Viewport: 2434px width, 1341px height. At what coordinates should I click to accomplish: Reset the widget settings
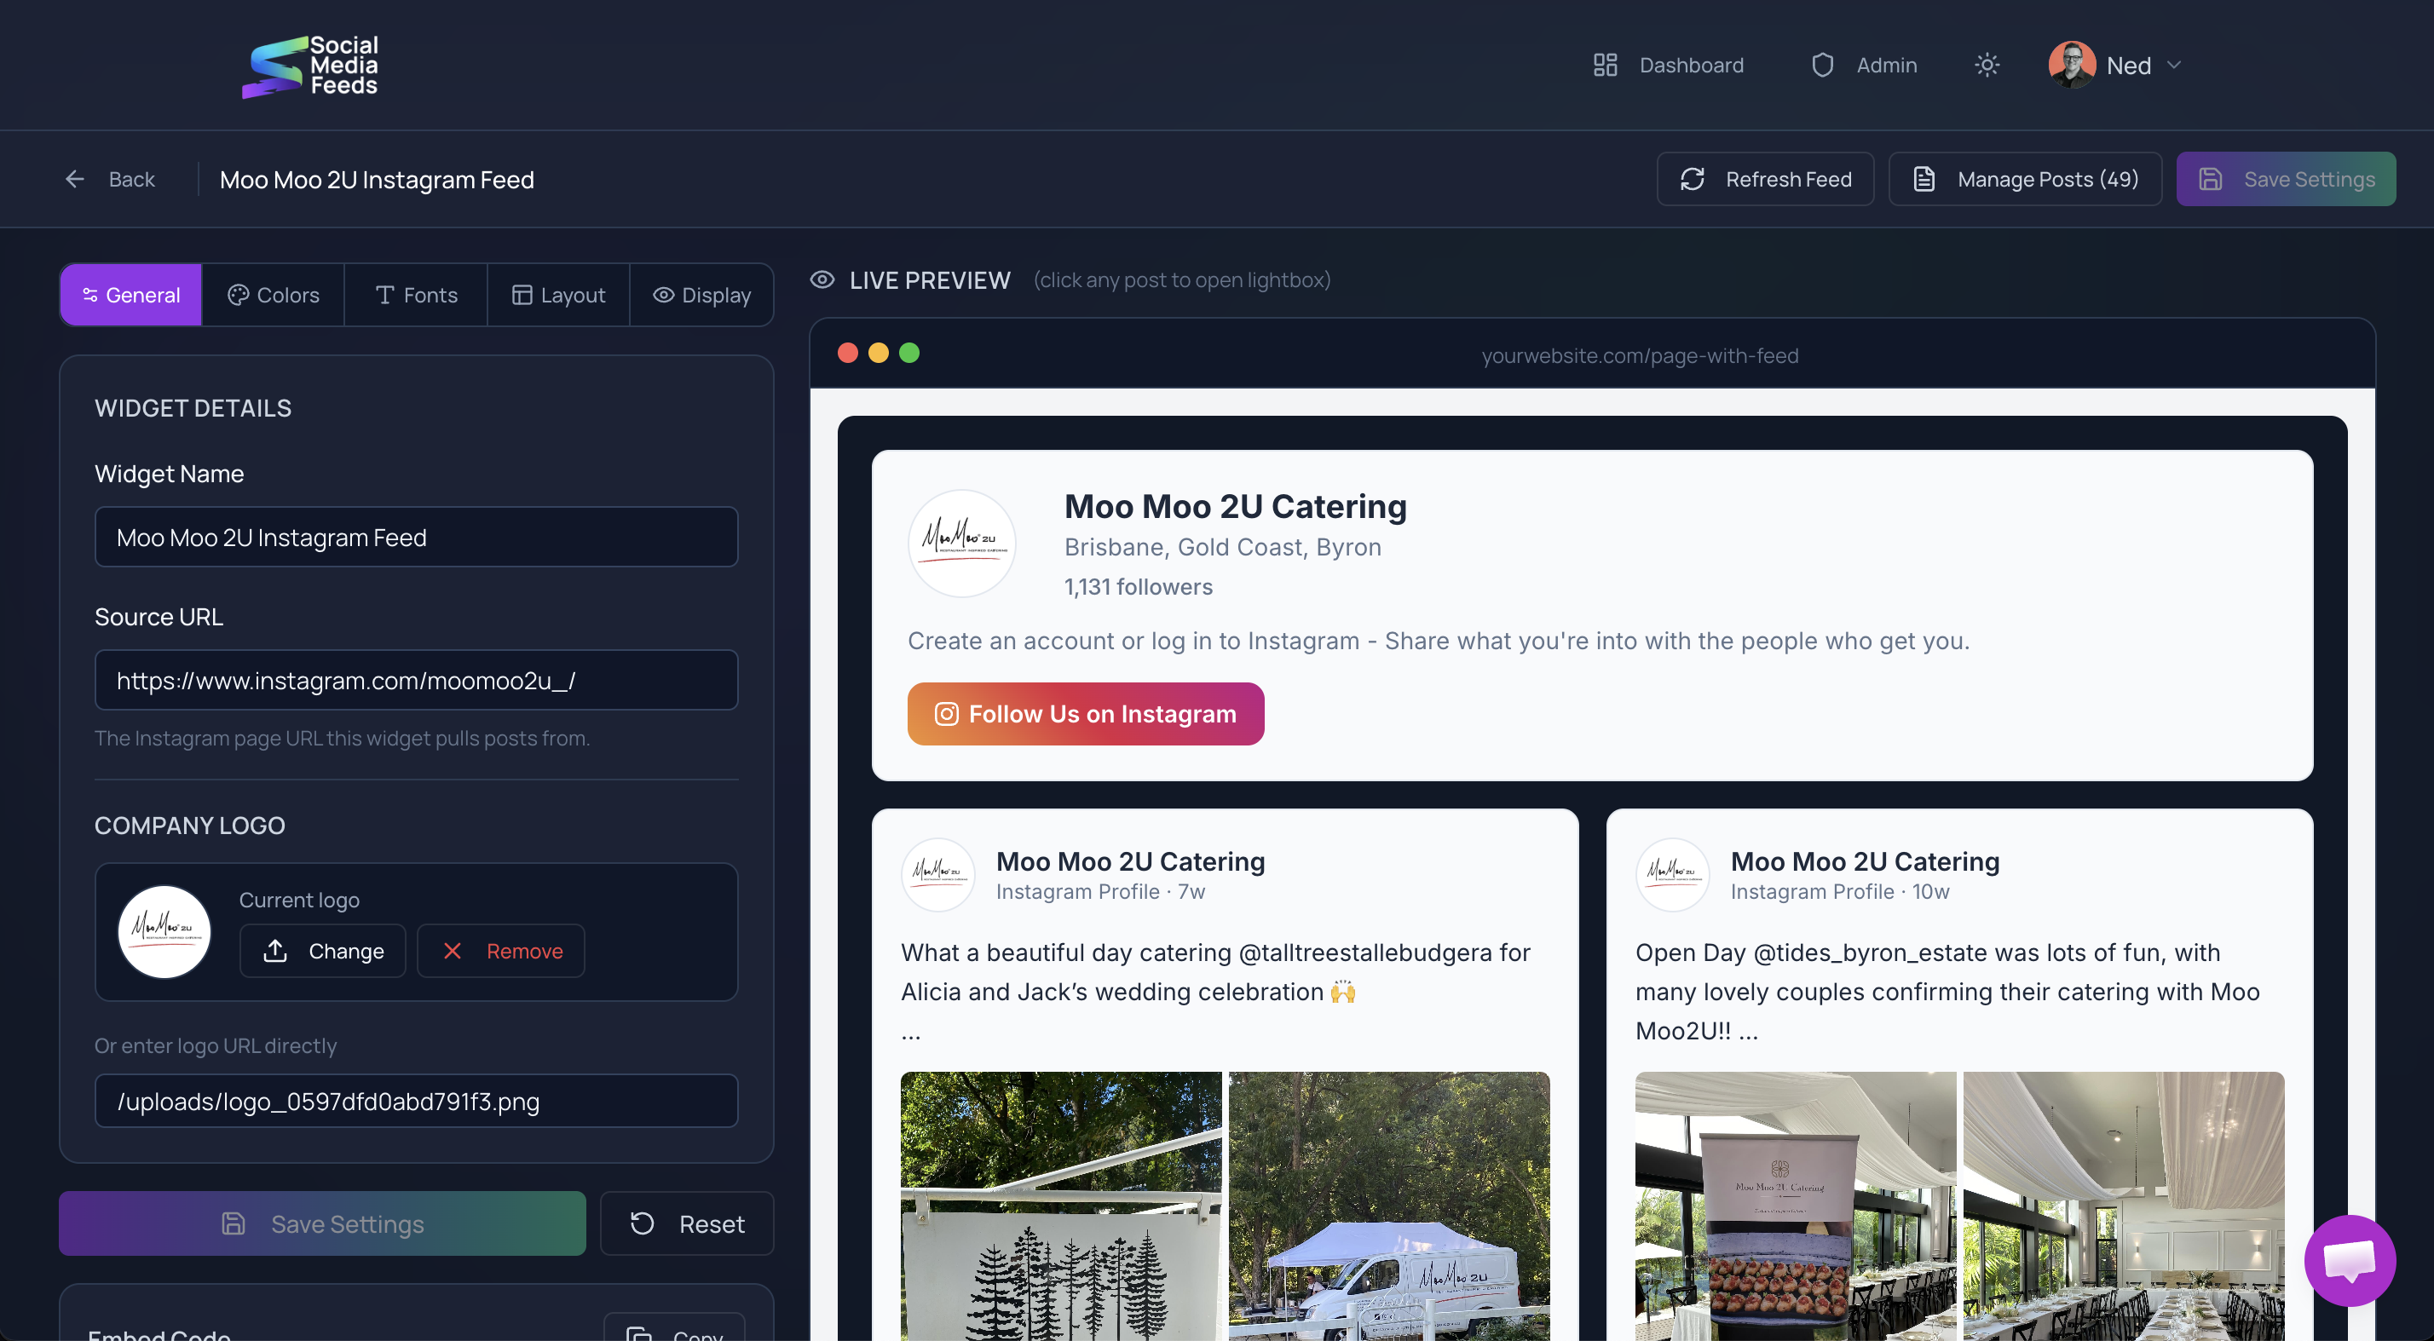tap(687, 1225)
